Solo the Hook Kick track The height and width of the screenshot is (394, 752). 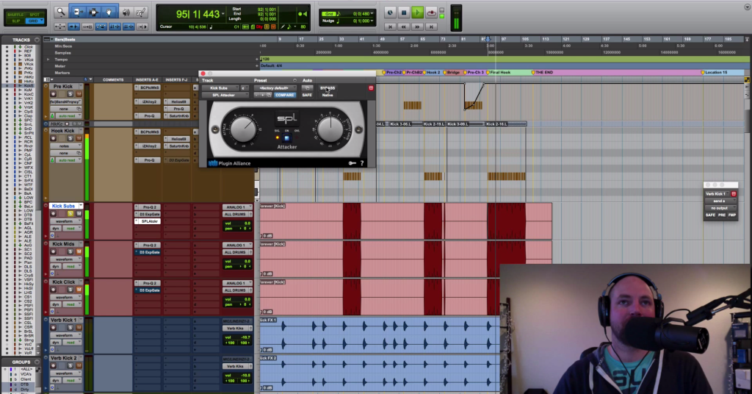tap(70, 138)
